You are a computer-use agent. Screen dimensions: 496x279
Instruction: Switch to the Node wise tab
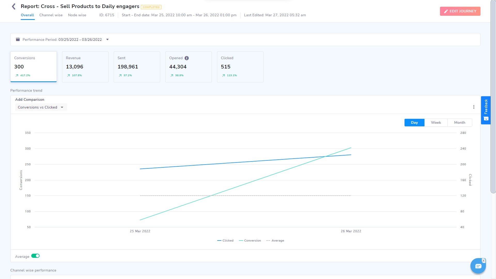coord(77,15)
